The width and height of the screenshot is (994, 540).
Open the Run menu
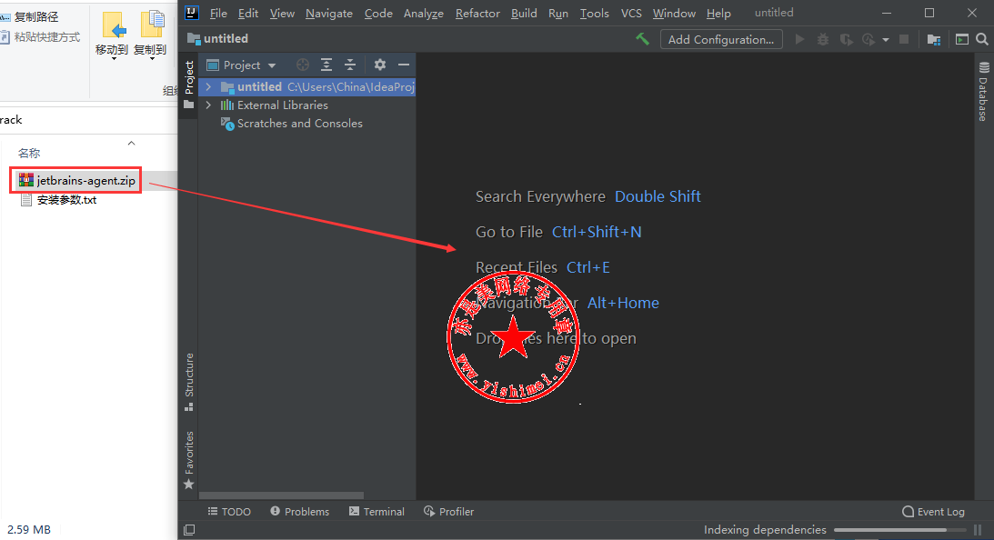pos(557,14)
